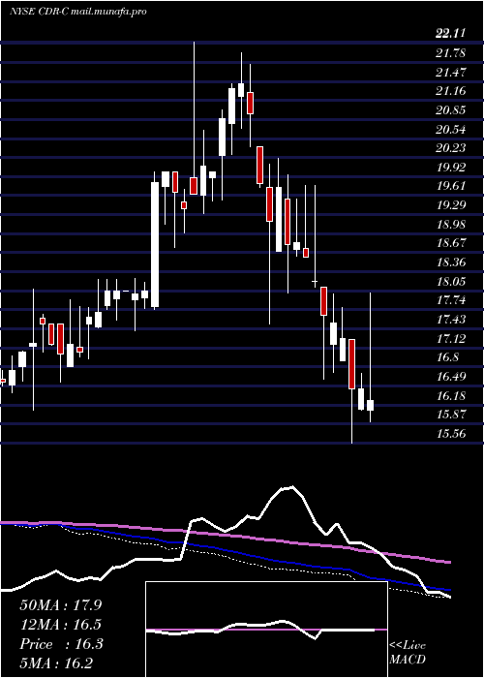484x678 pixels.
Task: Click the 17.12 price axis label
Action: [451, 338]
